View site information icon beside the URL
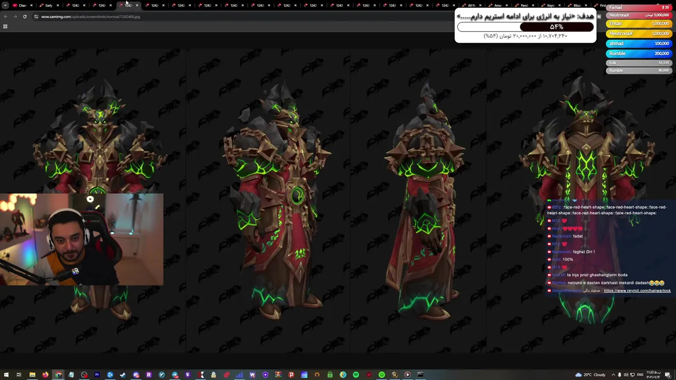 click(36, 16)
